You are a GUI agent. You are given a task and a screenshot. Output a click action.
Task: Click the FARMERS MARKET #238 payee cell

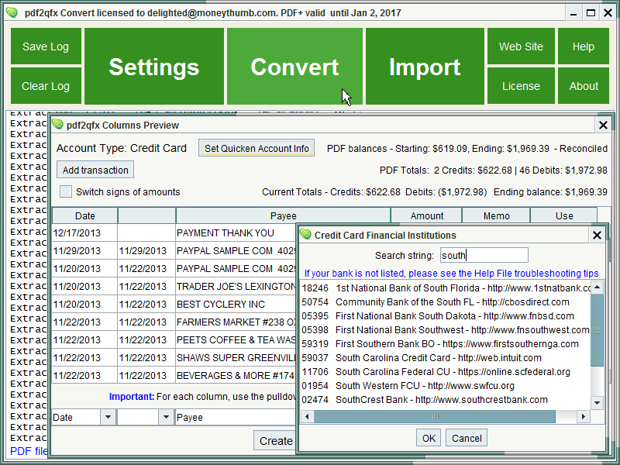point(236,322)
